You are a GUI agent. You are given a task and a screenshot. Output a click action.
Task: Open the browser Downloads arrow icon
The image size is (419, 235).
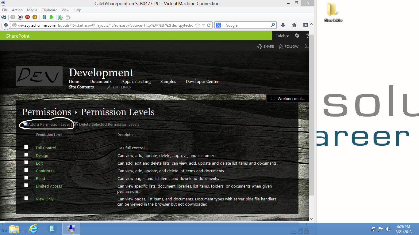point(283,25)
